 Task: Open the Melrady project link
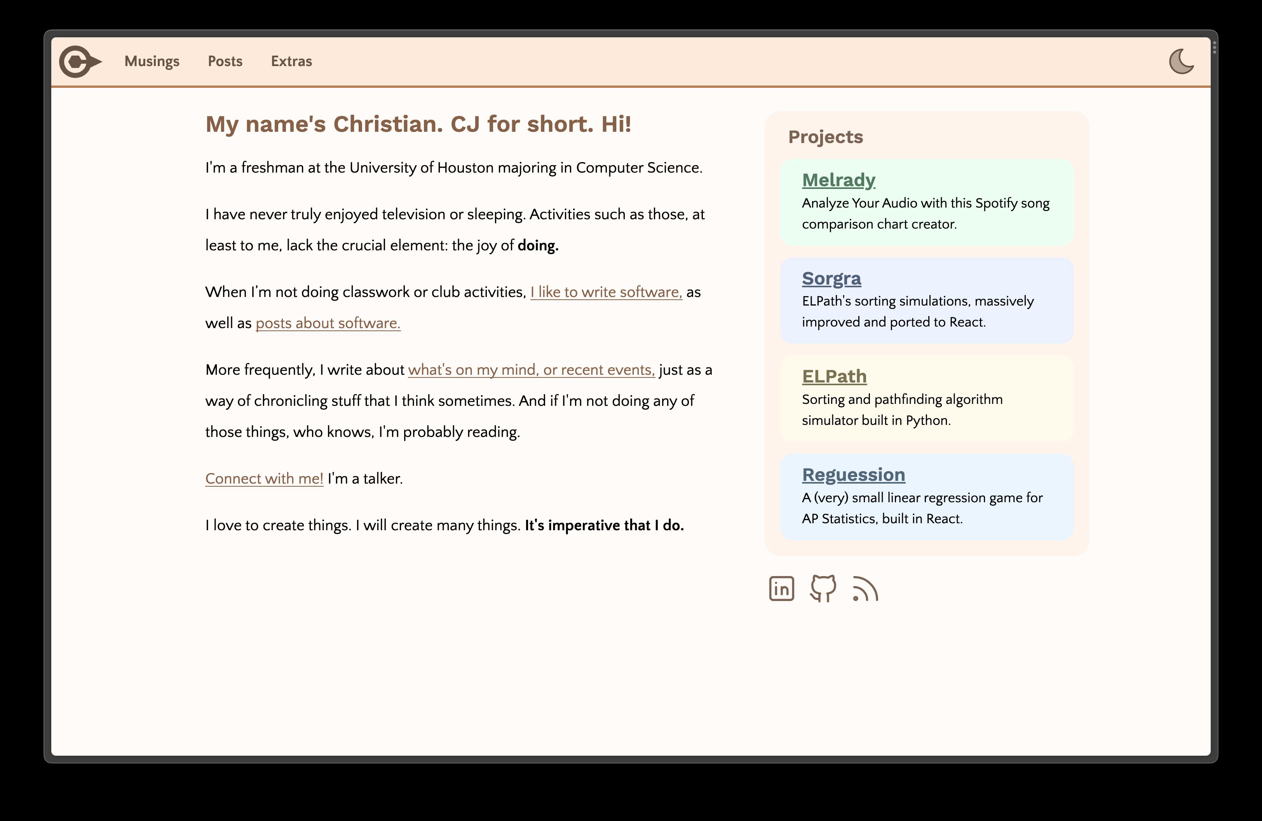click(838, 180)
